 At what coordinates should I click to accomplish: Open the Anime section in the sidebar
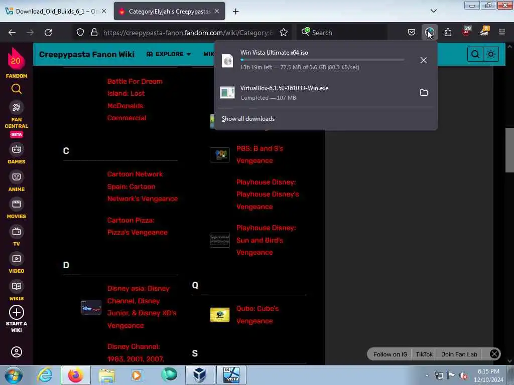(x=17, y=181)
